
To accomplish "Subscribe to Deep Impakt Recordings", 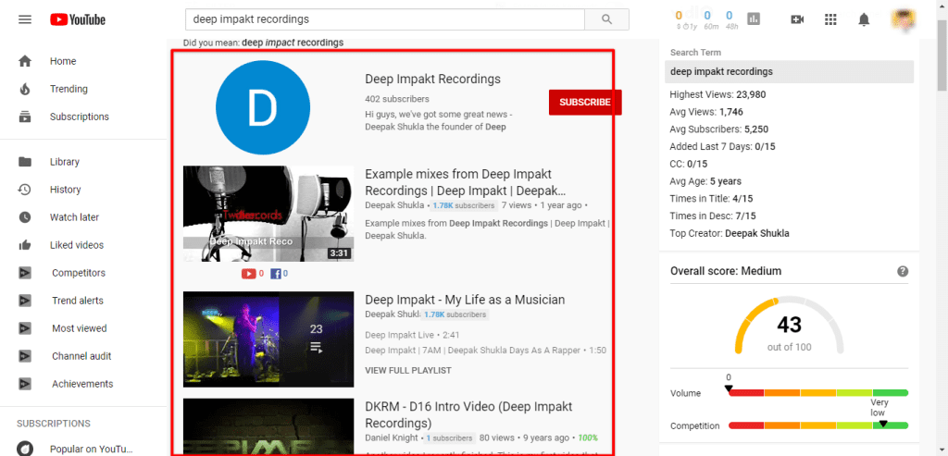I will (585, 102).
